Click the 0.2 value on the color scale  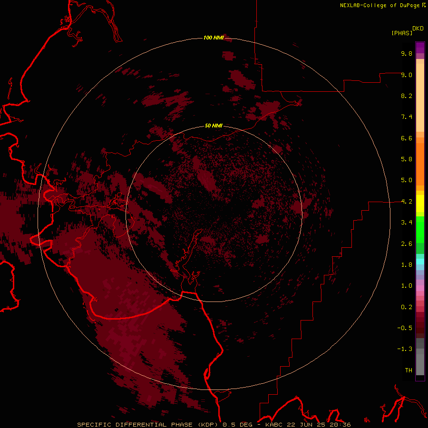click(407, 307)
